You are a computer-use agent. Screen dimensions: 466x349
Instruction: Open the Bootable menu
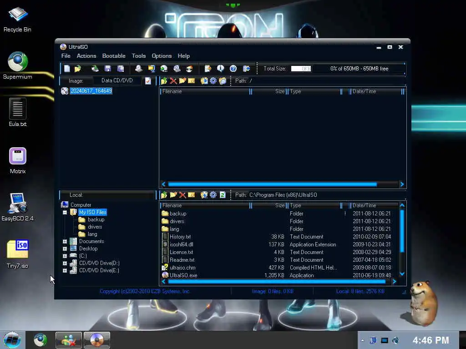pos(114,56)
